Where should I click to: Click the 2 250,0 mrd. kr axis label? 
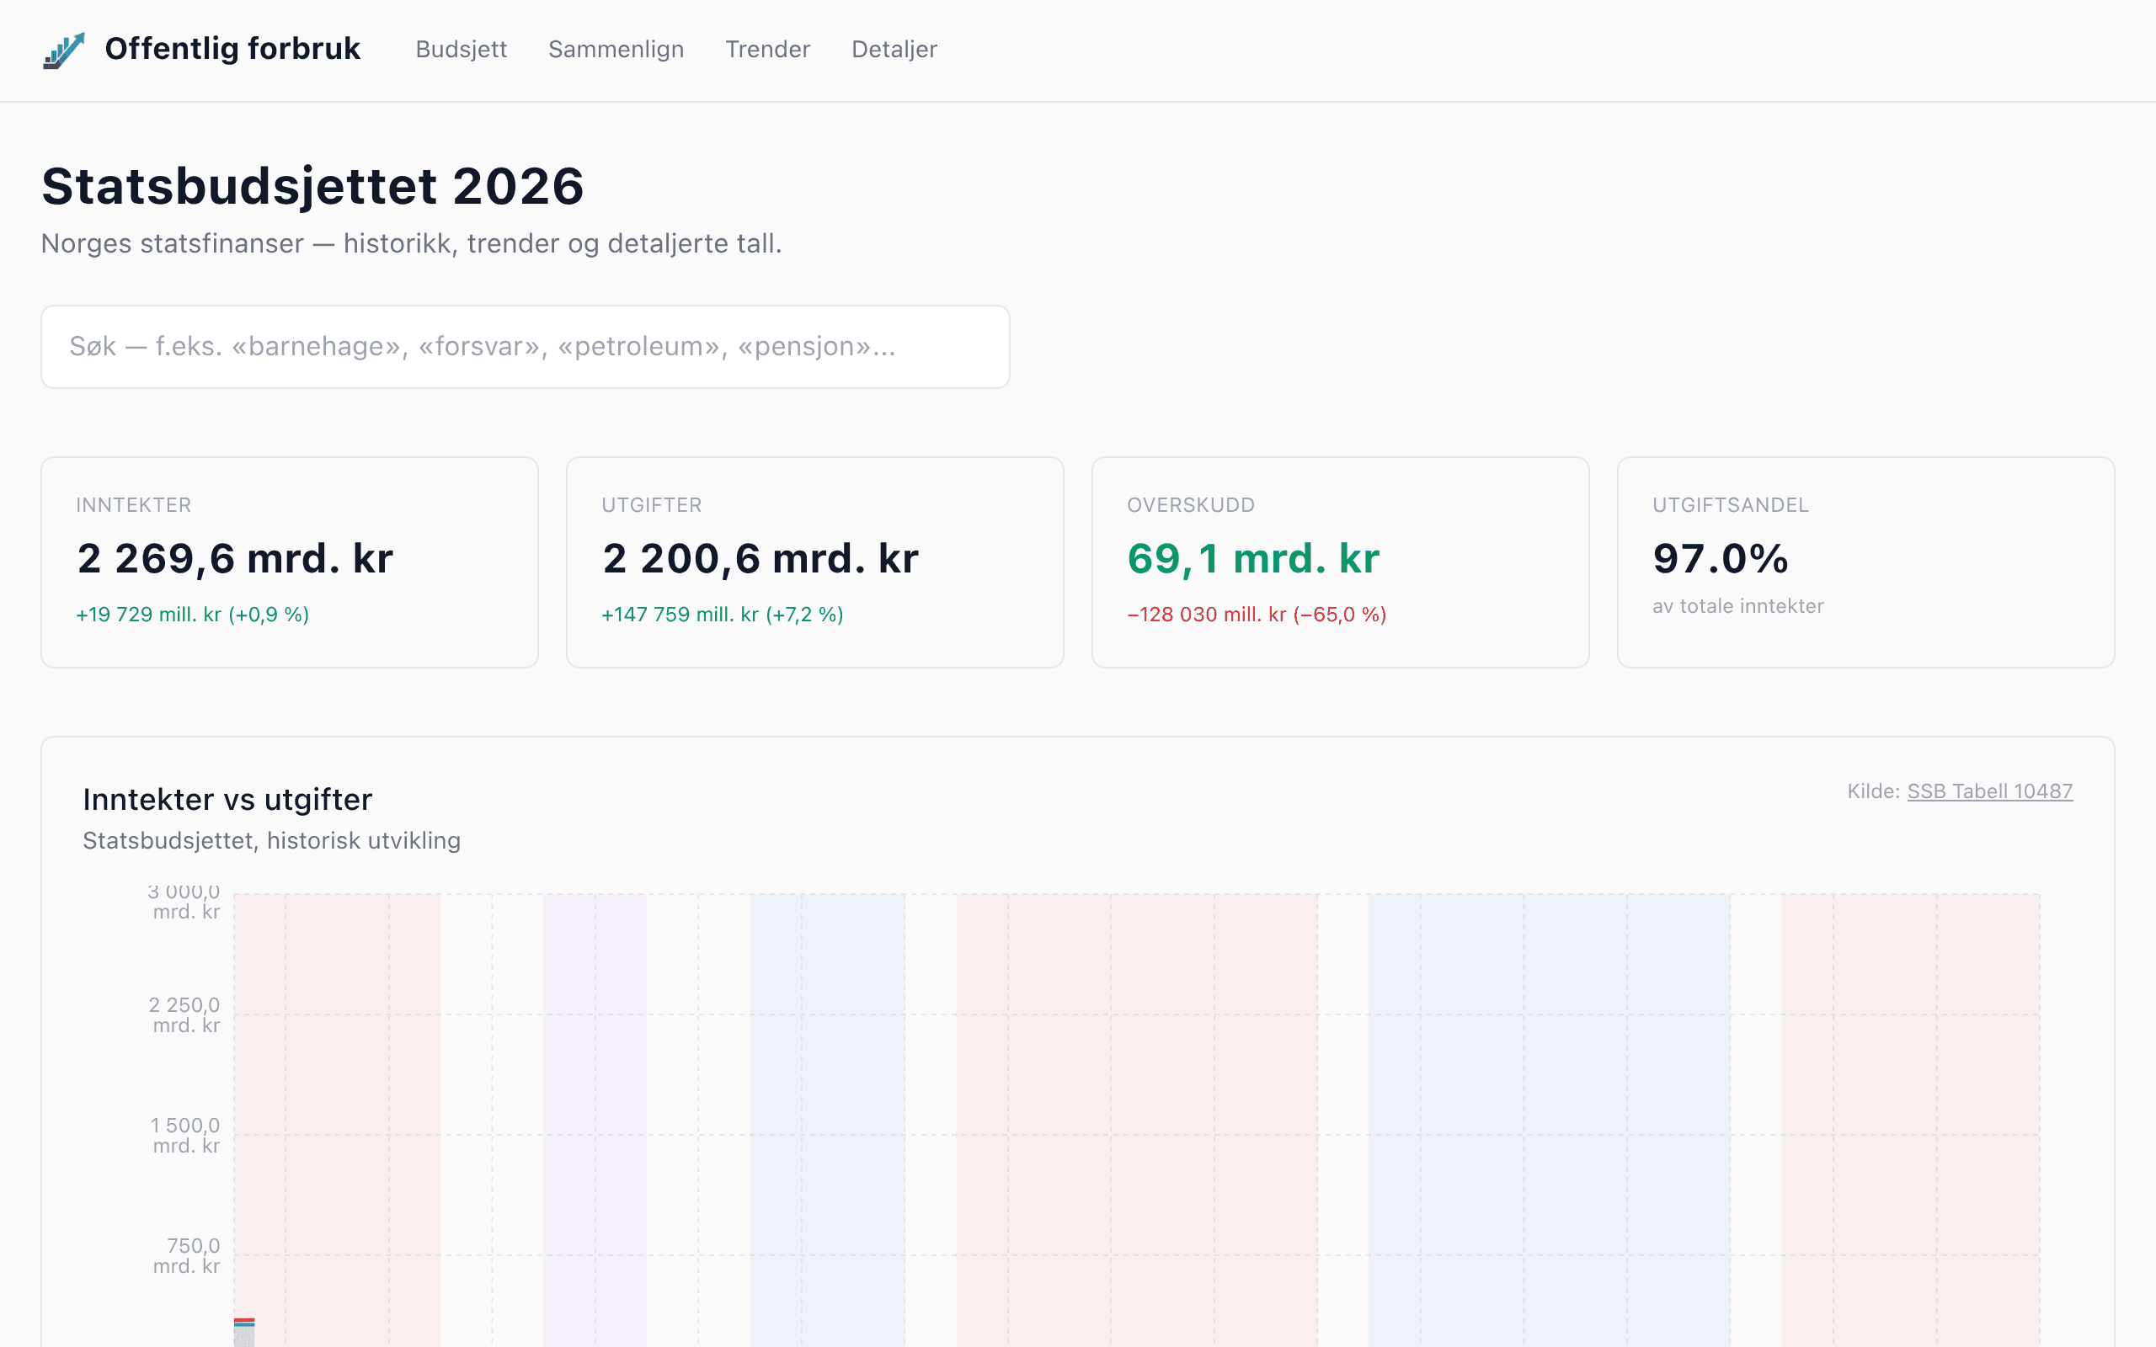185,1014
